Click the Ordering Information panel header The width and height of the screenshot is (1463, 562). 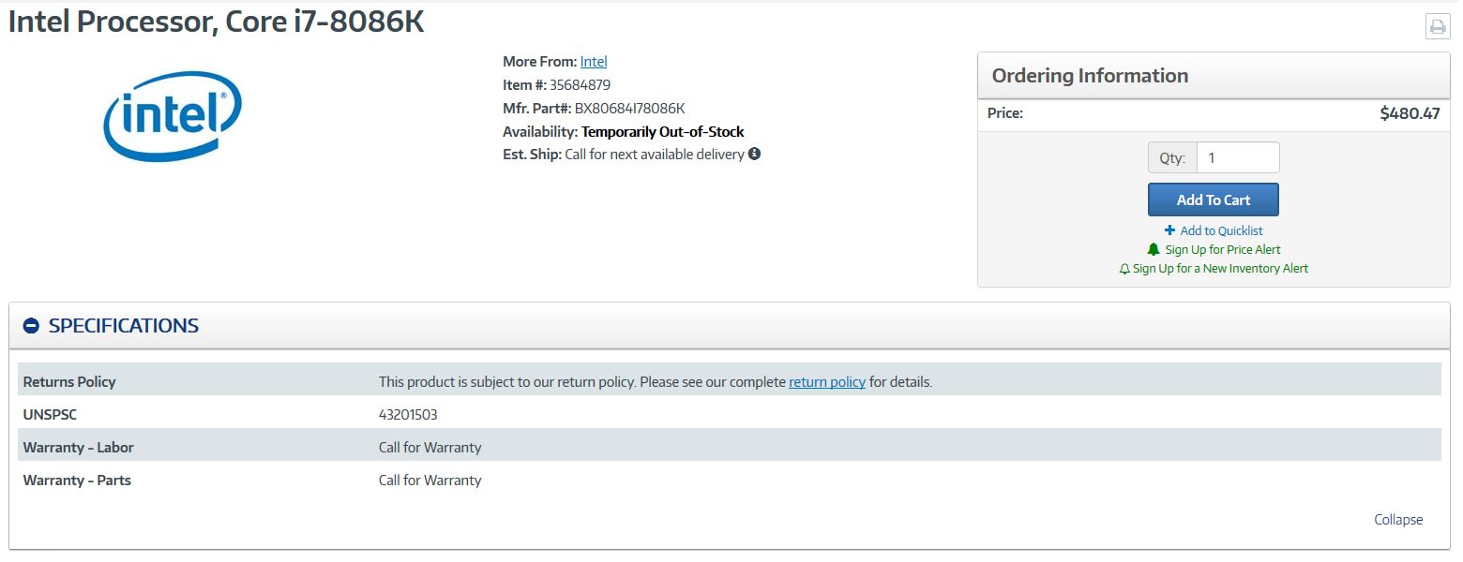point(1214,76)
